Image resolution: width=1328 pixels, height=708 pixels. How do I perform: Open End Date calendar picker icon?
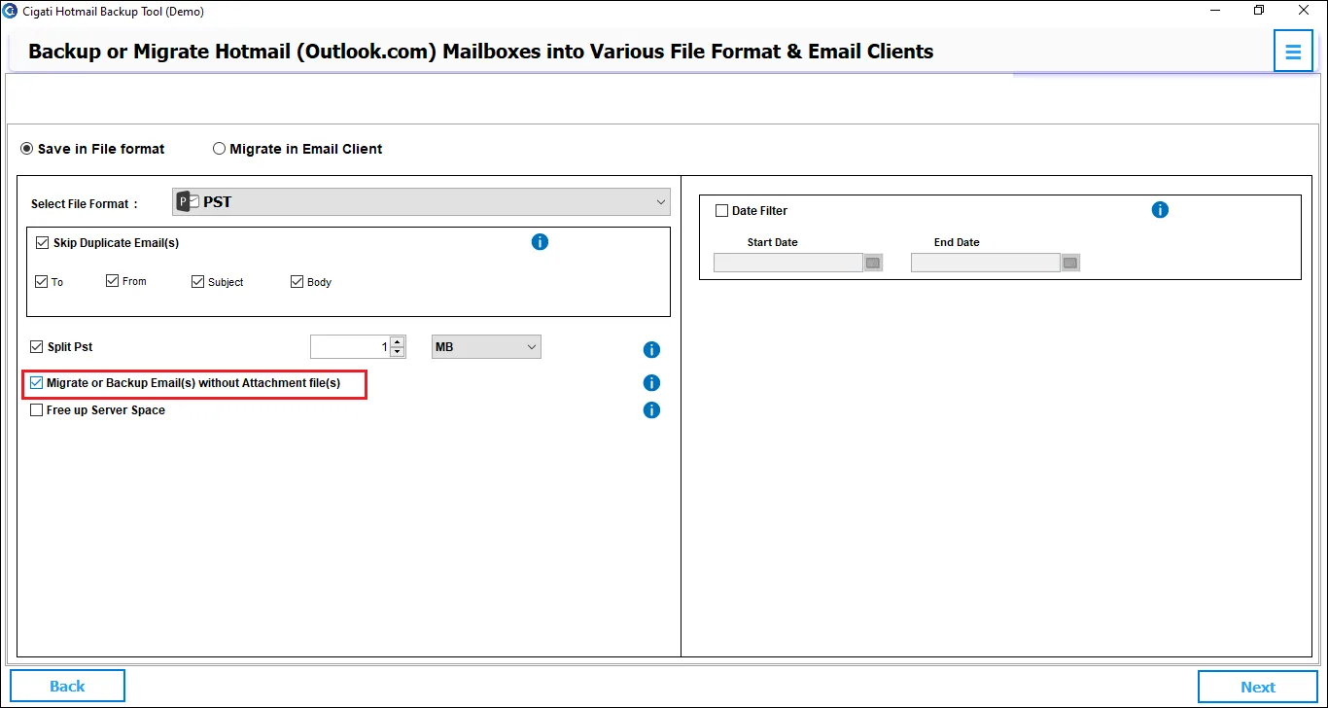(1070, 263)
